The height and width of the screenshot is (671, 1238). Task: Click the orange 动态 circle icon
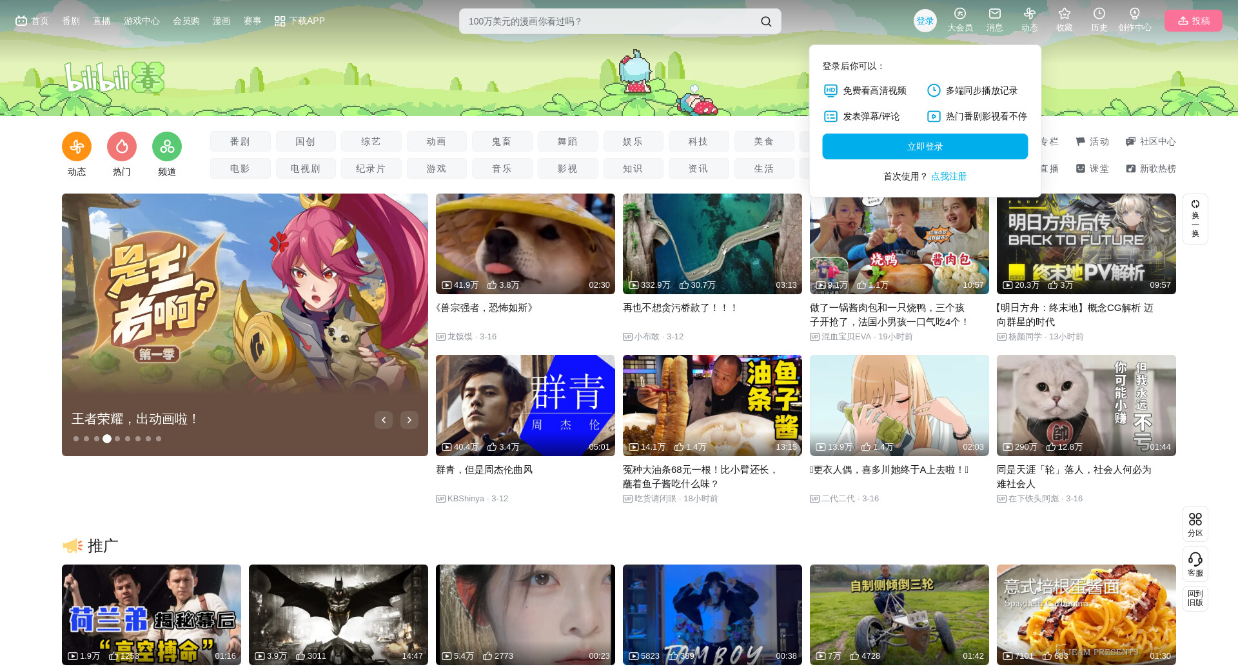[77, 146]
